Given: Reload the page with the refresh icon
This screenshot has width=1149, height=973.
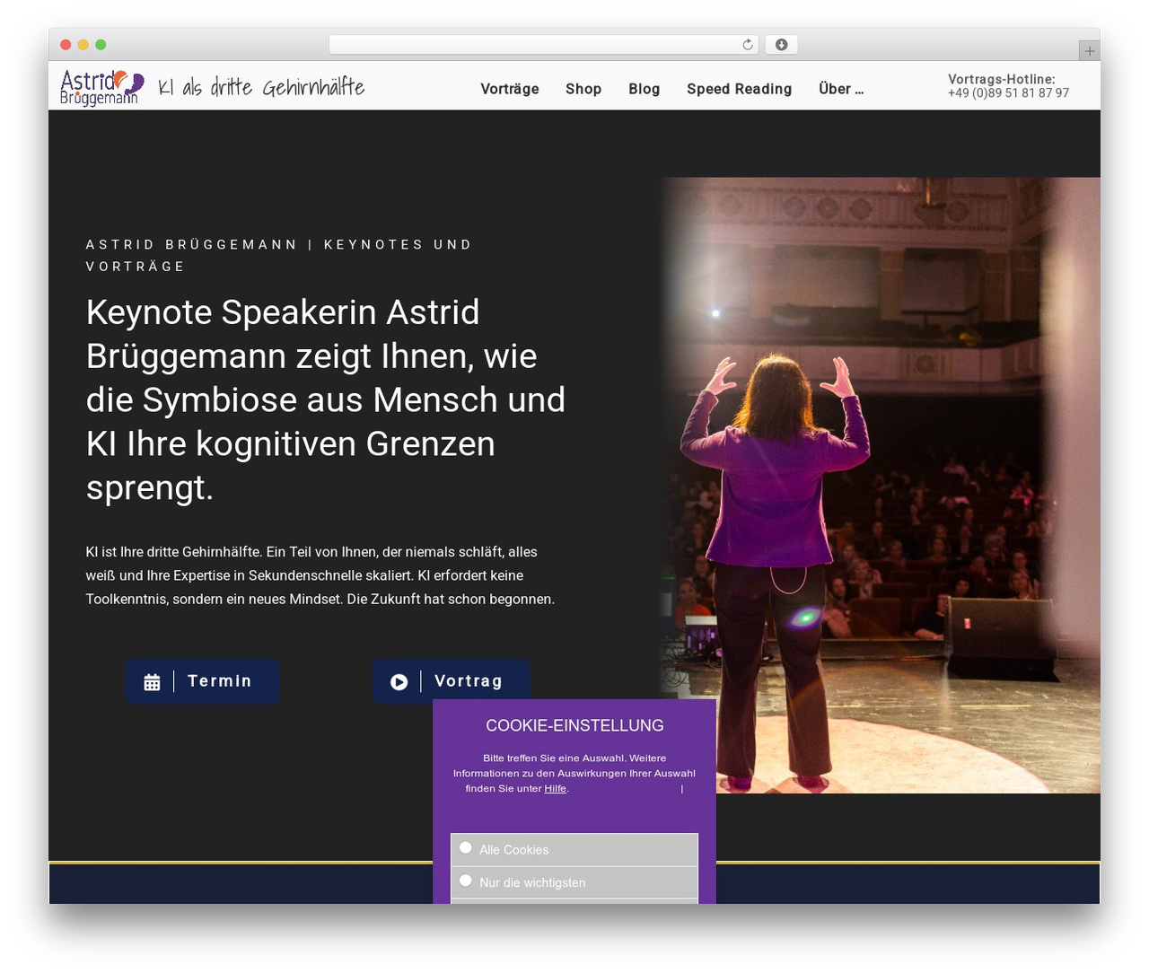Looking at the screenshot, I should tap(748, 45).
